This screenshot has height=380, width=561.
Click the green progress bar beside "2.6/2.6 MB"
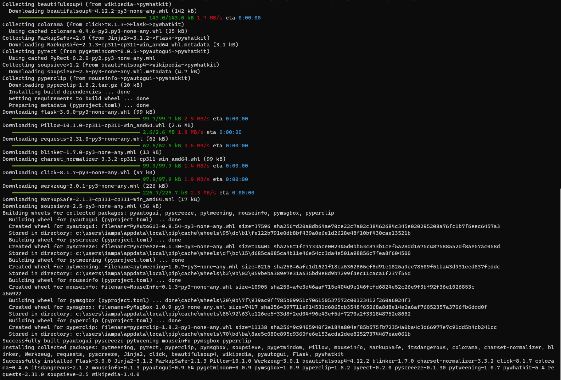76,132
